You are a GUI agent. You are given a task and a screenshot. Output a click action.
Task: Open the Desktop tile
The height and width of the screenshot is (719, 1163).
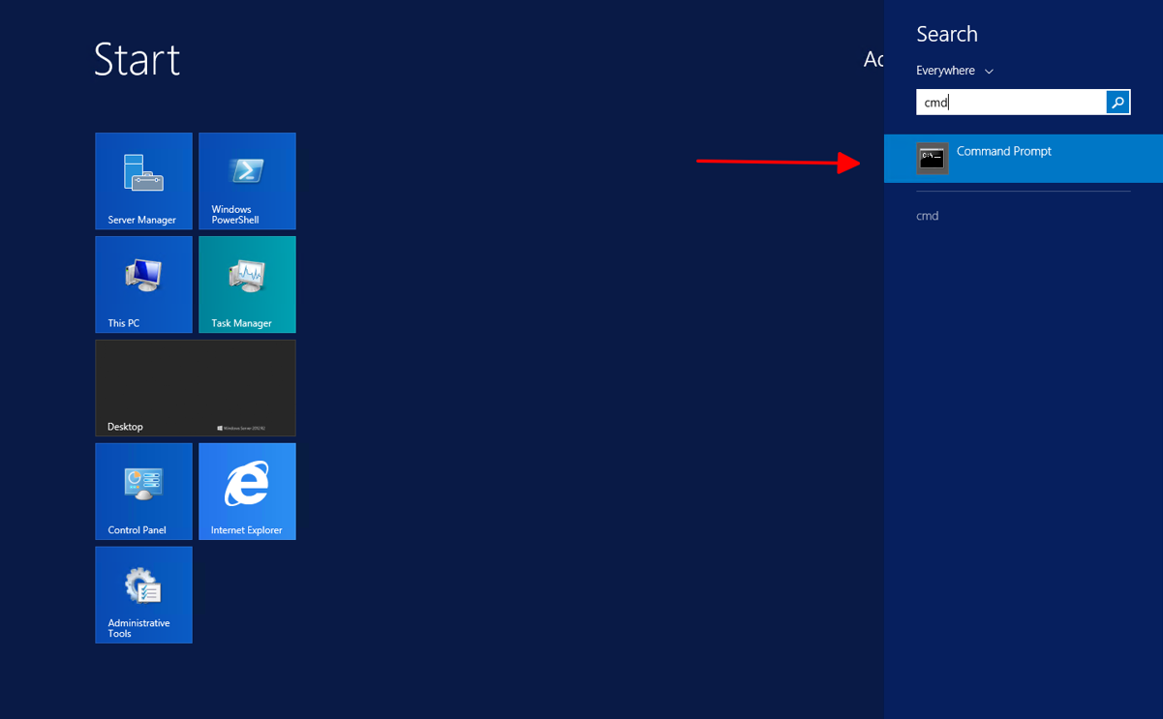[196, 388]
